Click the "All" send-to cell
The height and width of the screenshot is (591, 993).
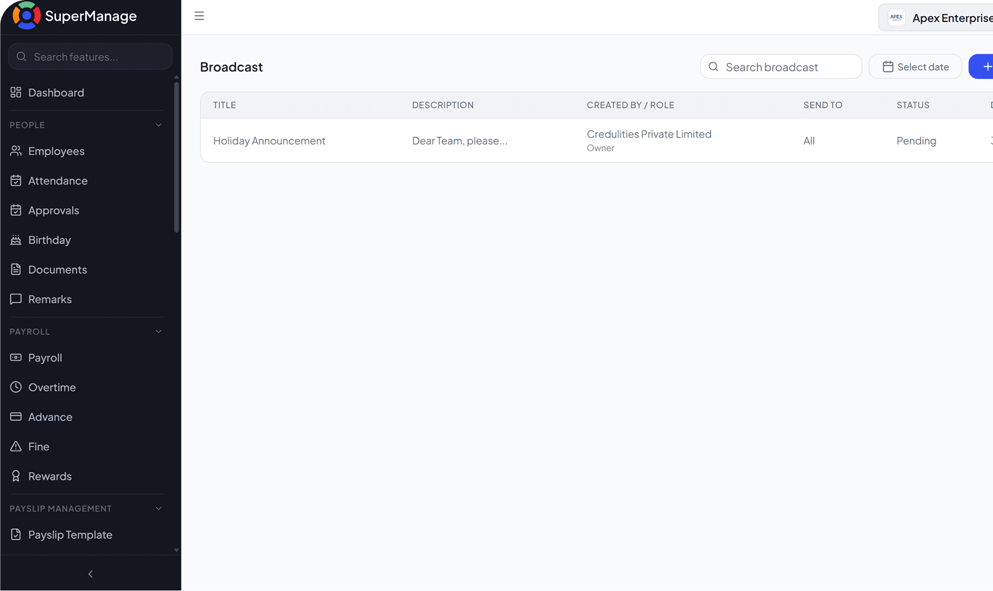pyautogui.click(x=809, y=141)
